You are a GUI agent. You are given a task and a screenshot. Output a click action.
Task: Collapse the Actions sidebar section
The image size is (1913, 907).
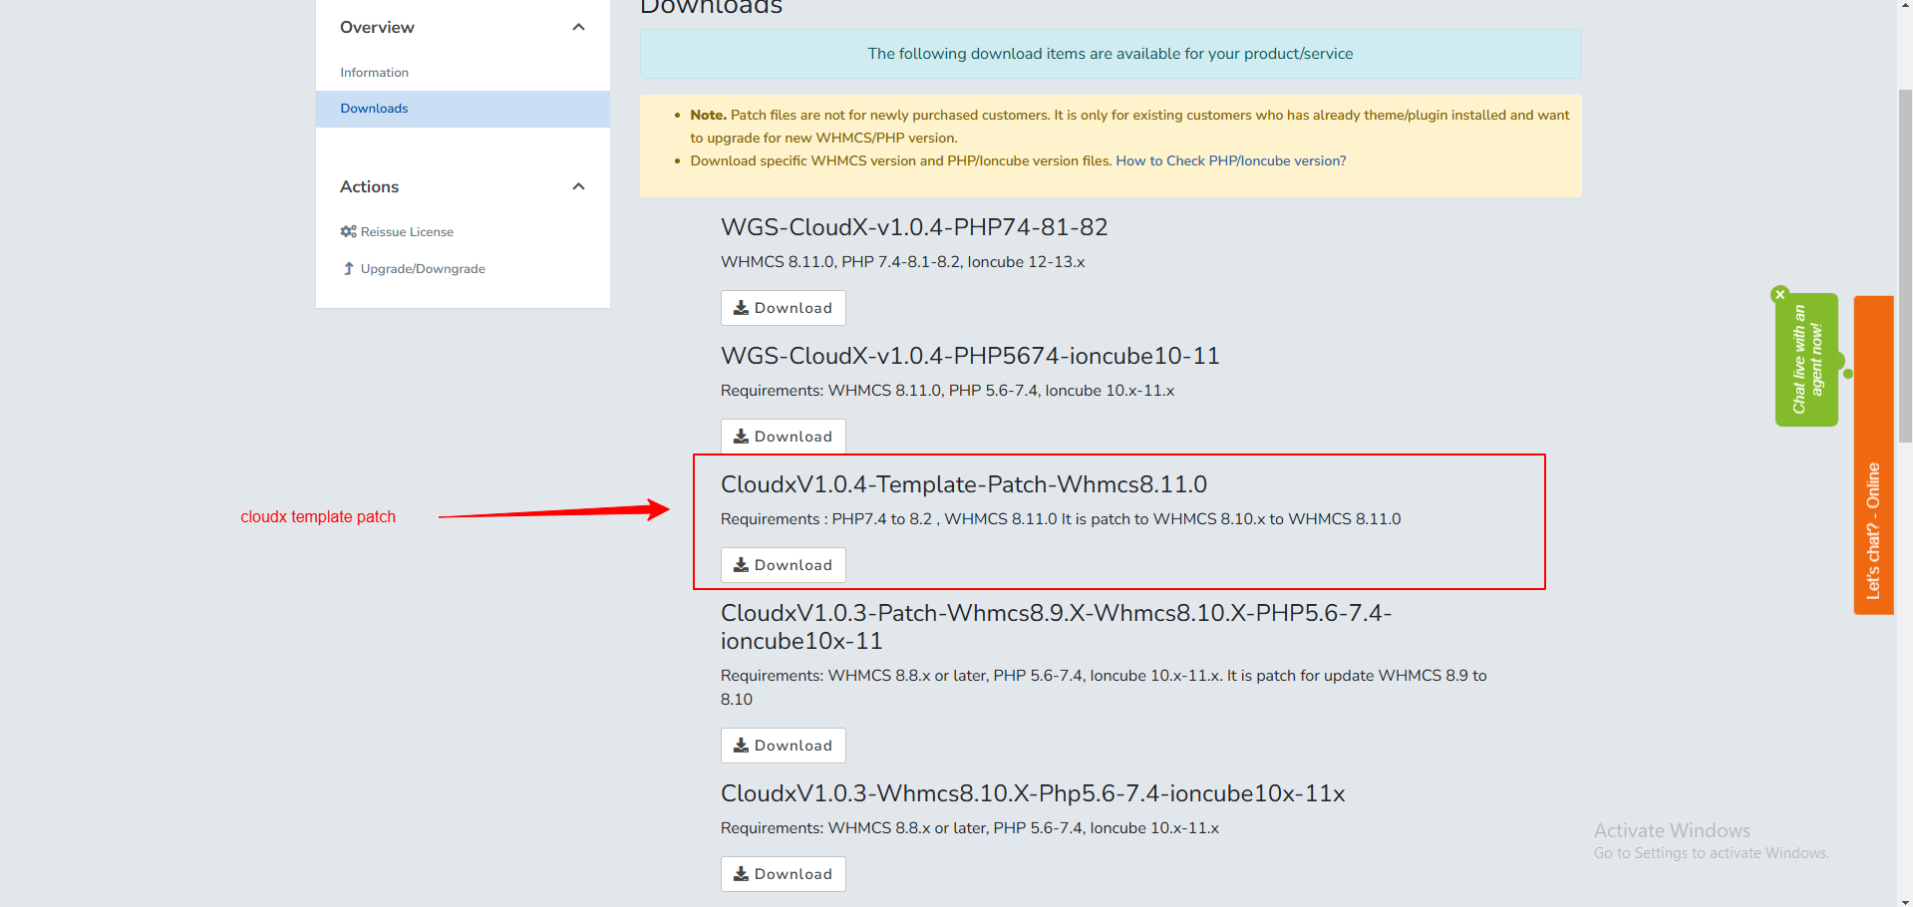pos(578,186)
